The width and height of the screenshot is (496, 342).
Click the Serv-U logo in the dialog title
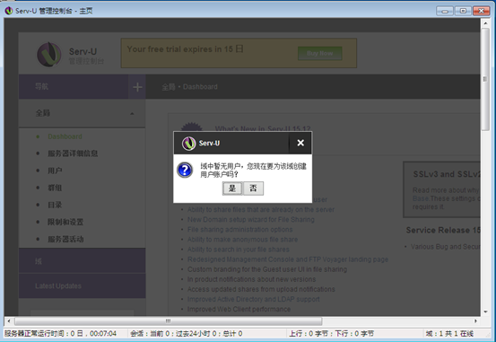(x=188, y=143)
